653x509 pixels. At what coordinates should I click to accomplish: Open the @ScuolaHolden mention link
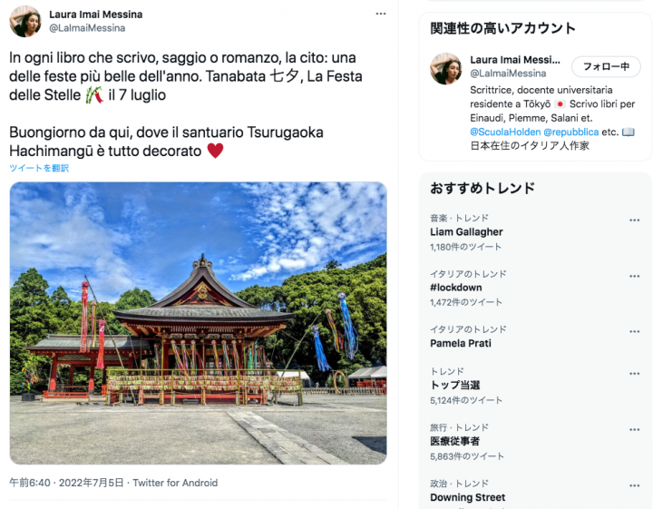point(505,132)
